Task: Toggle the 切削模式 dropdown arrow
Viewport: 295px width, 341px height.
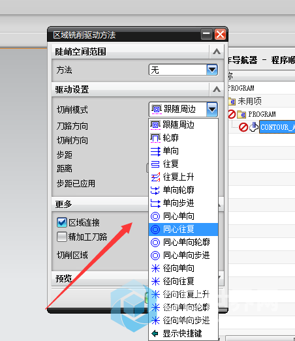Action: click(212, 109)
